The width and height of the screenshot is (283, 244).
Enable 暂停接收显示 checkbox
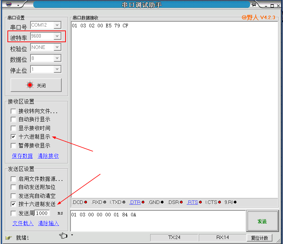pos(13,145)
